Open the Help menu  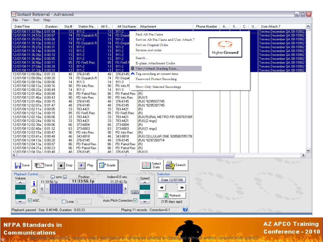coord(47,20)
